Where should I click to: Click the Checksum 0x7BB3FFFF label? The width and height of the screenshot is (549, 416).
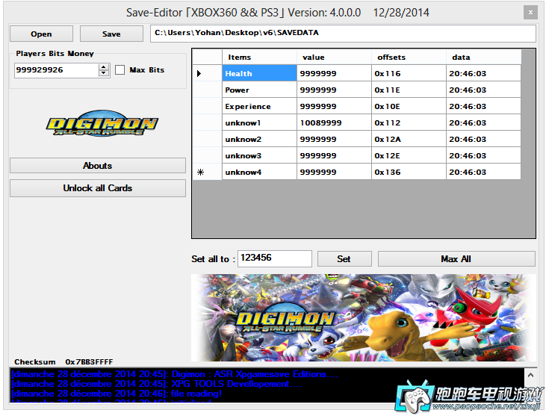pyautogui.click(x=63, y=361)
